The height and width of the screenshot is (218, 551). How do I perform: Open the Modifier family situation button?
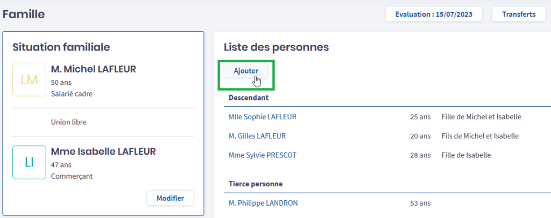(x=170, y=198)
